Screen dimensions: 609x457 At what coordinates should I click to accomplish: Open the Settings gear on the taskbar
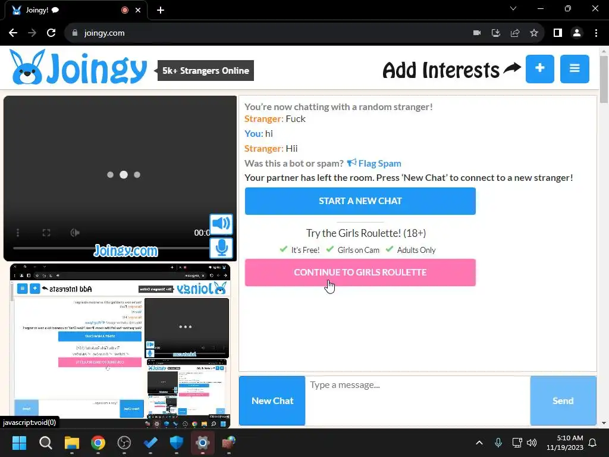coord(202,443)
